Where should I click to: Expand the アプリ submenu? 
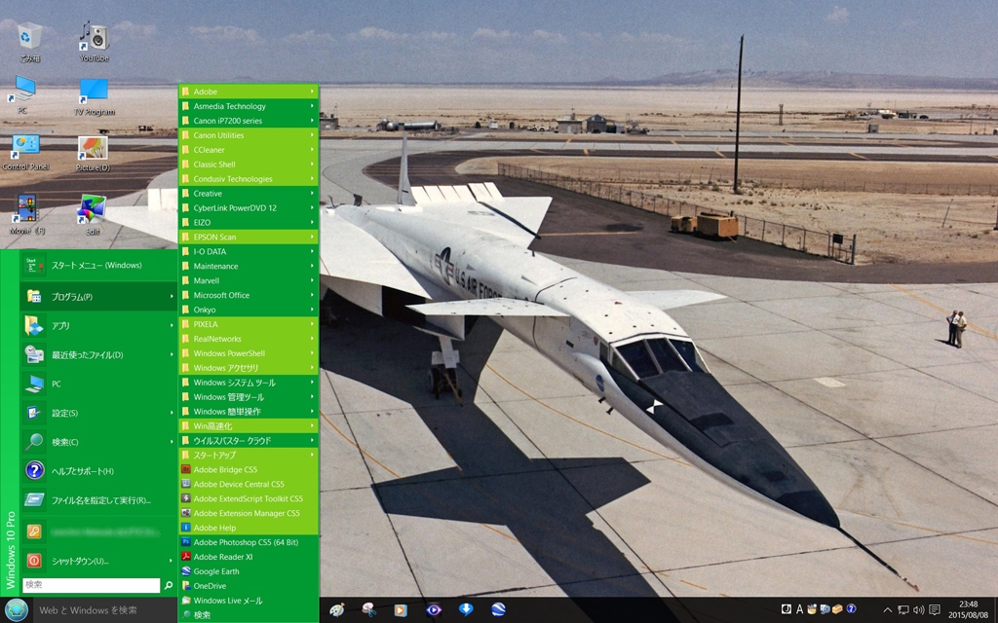point(98,325)
